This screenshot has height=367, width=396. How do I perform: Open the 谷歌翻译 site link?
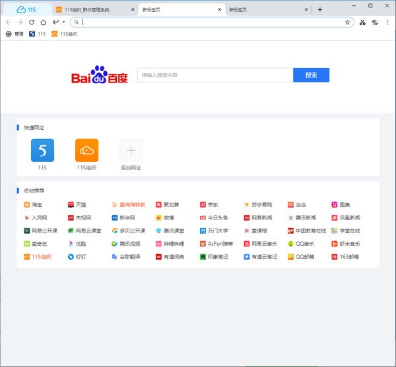[x=126, y=256]
